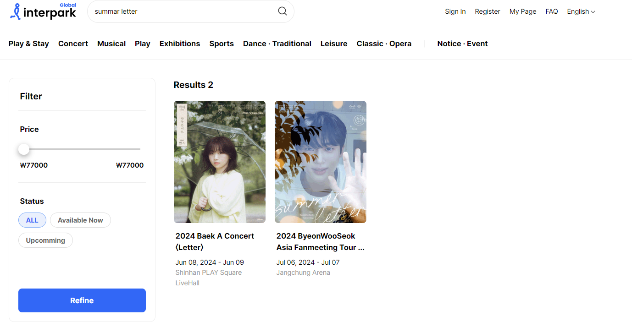Select the Concert category
632x327 pixels.
point(73,44)
